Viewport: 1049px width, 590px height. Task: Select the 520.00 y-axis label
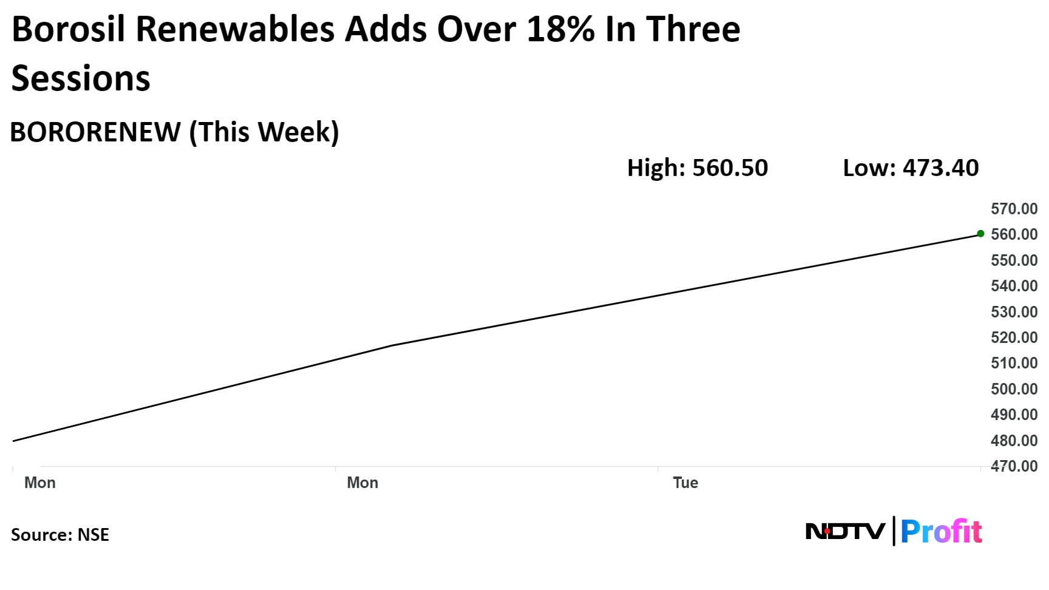[1014, 337]
